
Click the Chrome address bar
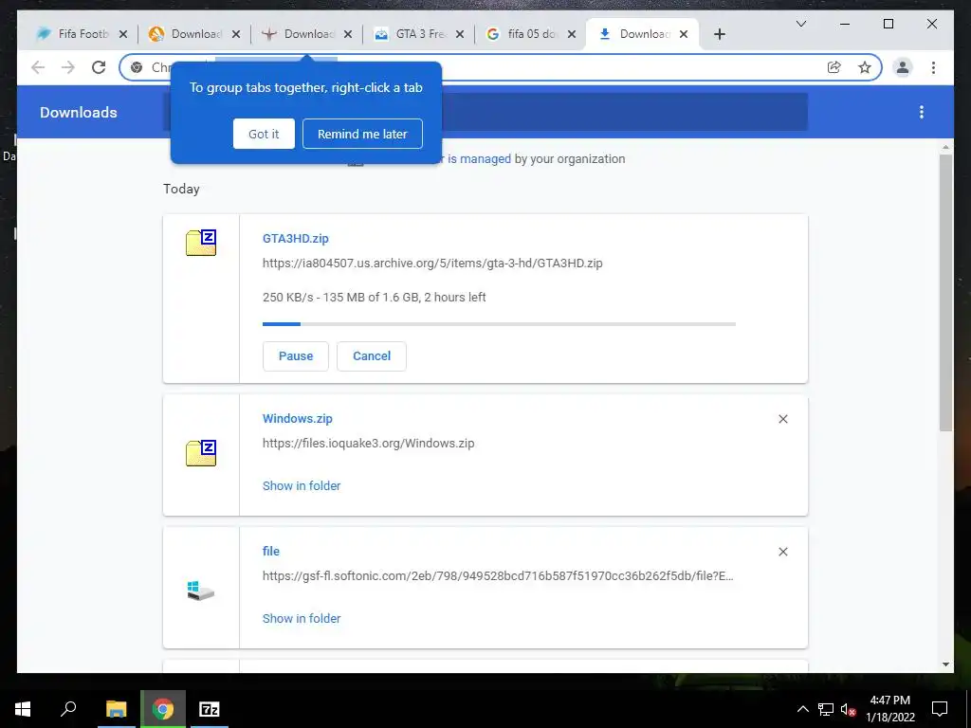point(501,67)
